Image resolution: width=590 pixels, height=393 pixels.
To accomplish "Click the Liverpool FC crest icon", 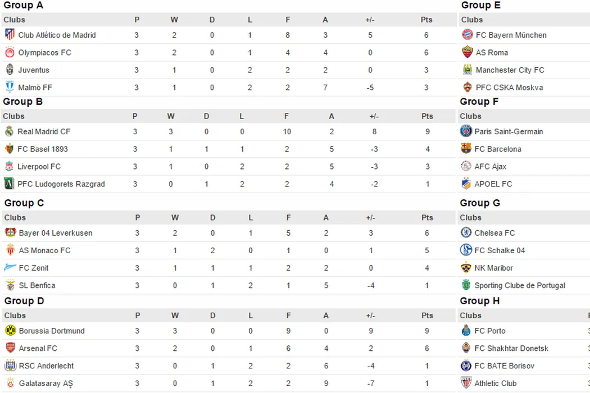I will pos(9,166).
